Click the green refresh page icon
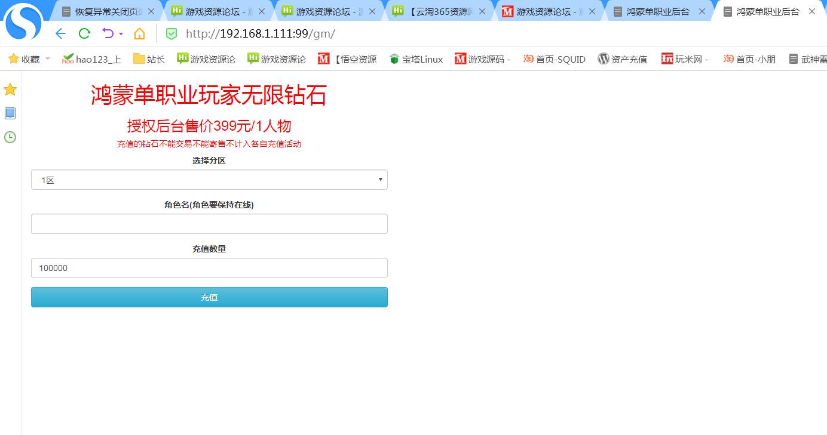 (x=84, y=33)
